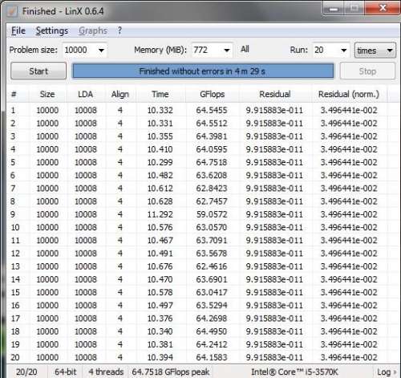
Task: Select the 63.0570 GFlops cell
Action: pos(212,227)
